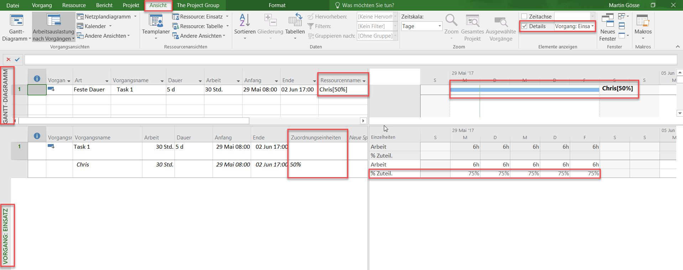Click the Sortieren A-Z icon
The height and width of the screenshot is (270, 683).
(245, 21)
